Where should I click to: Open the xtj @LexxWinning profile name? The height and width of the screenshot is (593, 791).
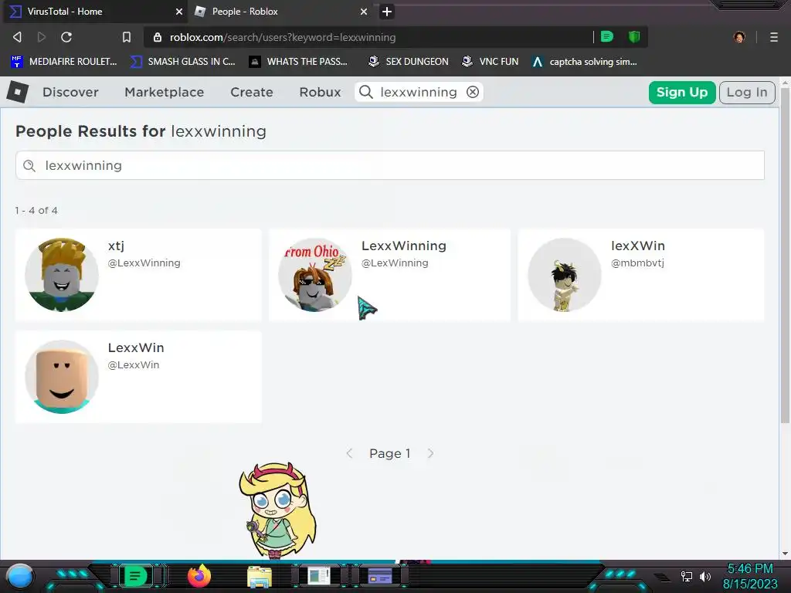pos(117,246)
